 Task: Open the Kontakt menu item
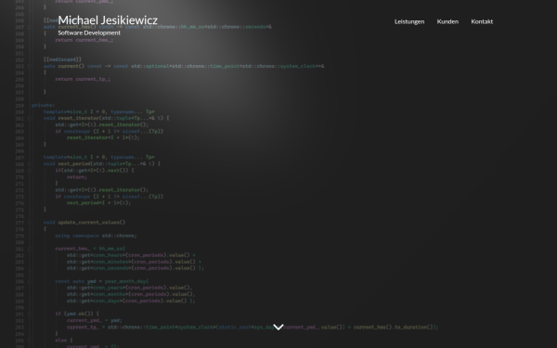click(482, 21)
